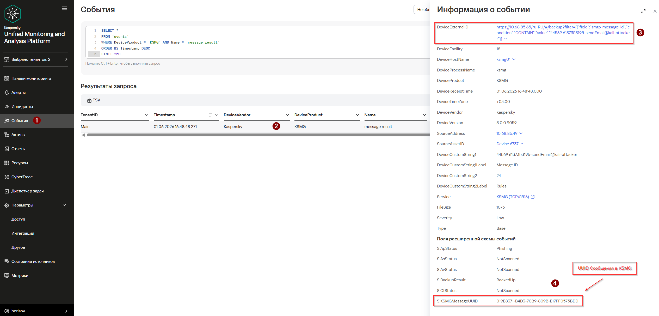
Task: Click the reports chart icon
Action: 7,149
